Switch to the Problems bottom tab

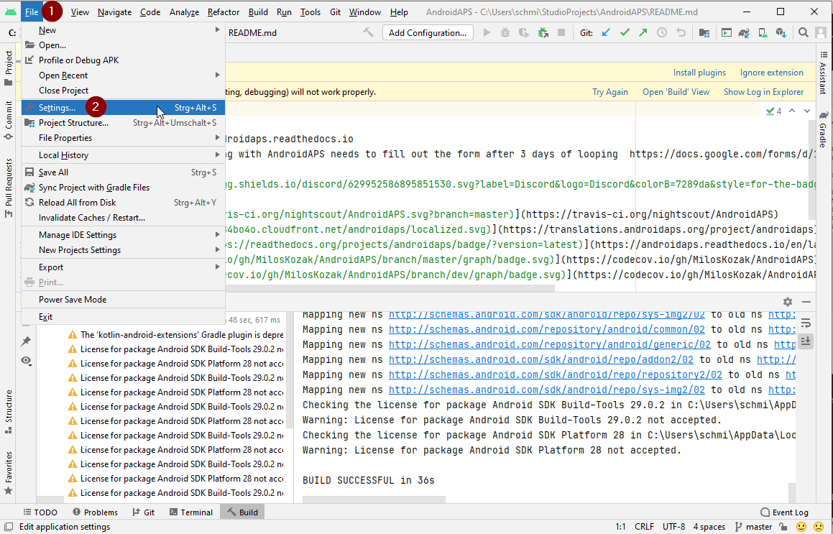95,512
